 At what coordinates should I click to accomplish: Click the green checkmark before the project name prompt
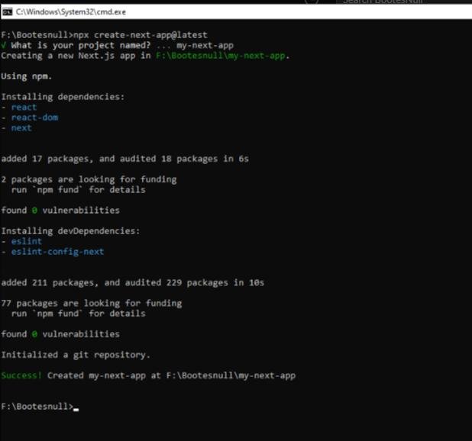[4, 45]
